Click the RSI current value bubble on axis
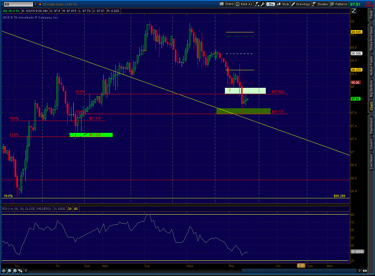375x276 pixels. pos(358,251)
